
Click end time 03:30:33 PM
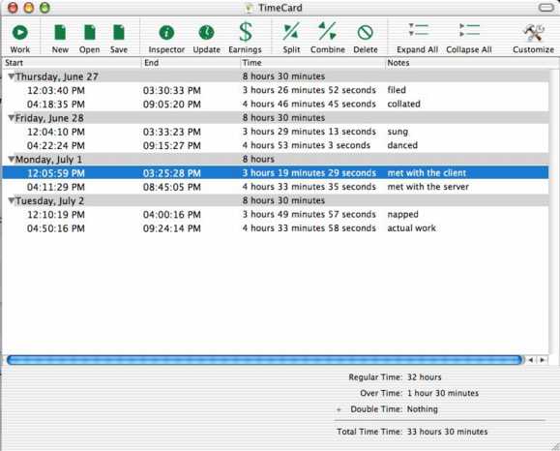tap(172, 90)
